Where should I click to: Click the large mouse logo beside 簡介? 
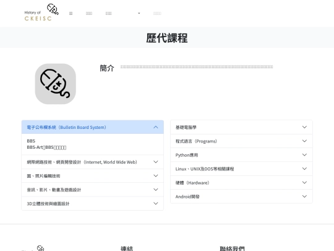pos(56,84)
